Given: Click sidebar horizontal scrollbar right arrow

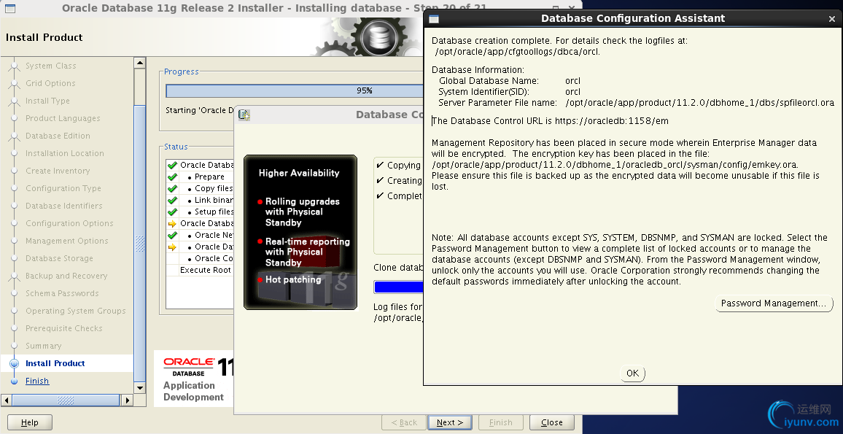Looking at the screenshot, I should point(128,400).
